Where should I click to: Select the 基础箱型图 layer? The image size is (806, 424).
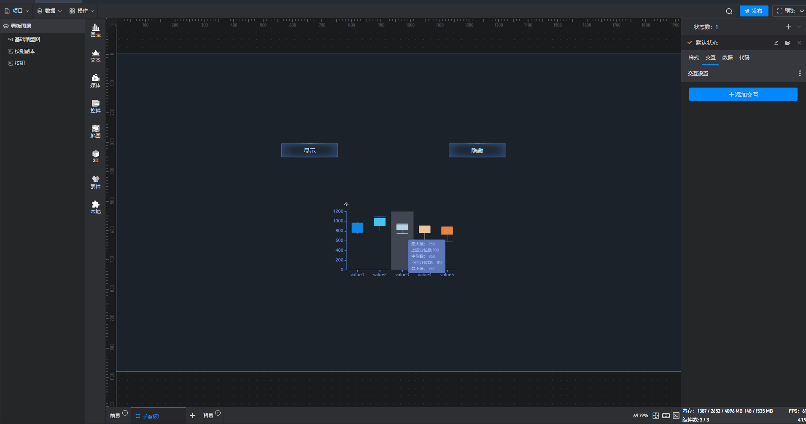coord(27,40)
